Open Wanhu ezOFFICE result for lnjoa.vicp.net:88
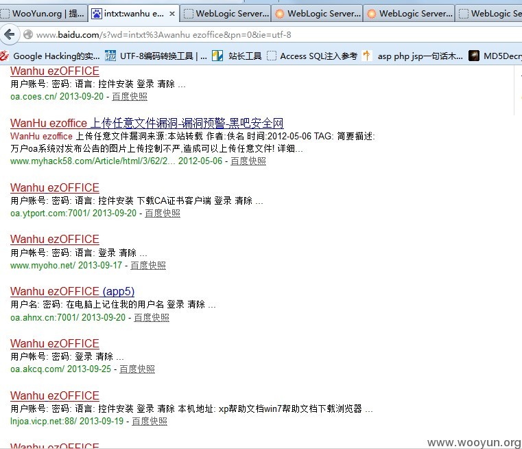The width and height of the screenshot is (522, 449). tap(55, 395)
